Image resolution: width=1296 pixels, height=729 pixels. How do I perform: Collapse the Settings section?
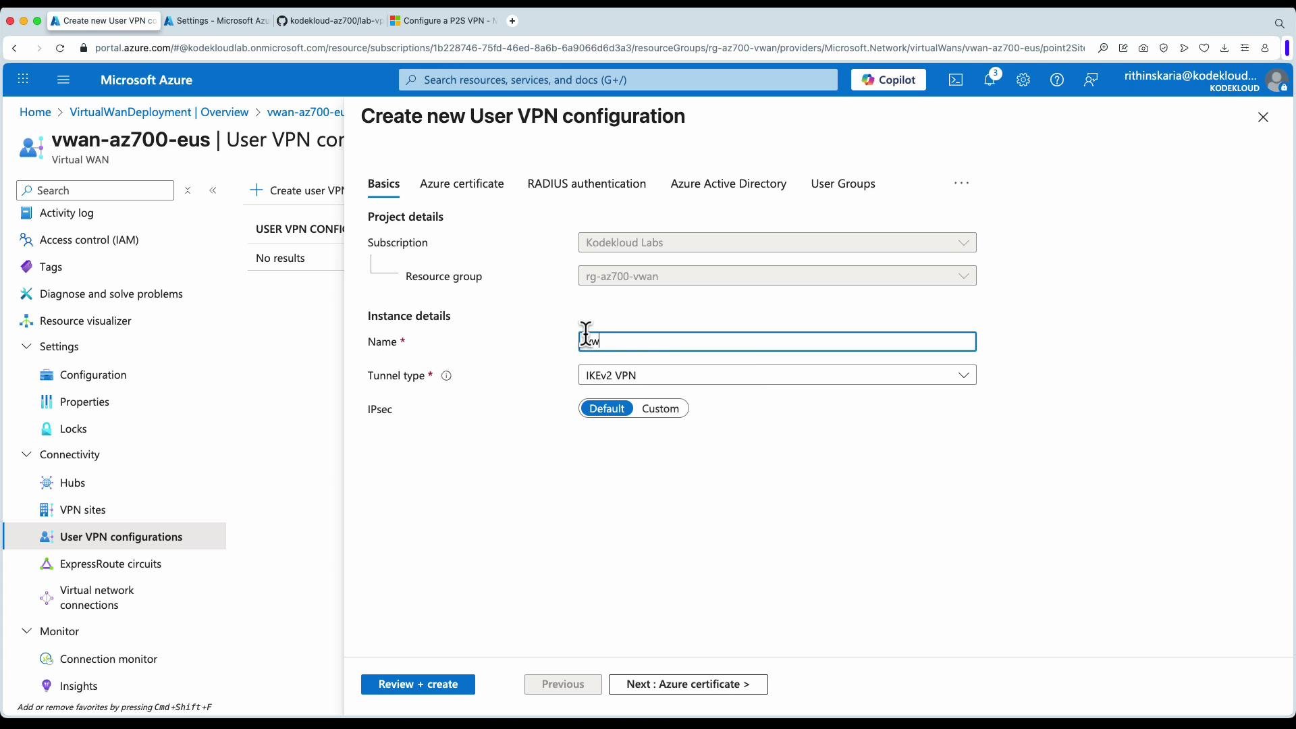[x=26, y=346]
